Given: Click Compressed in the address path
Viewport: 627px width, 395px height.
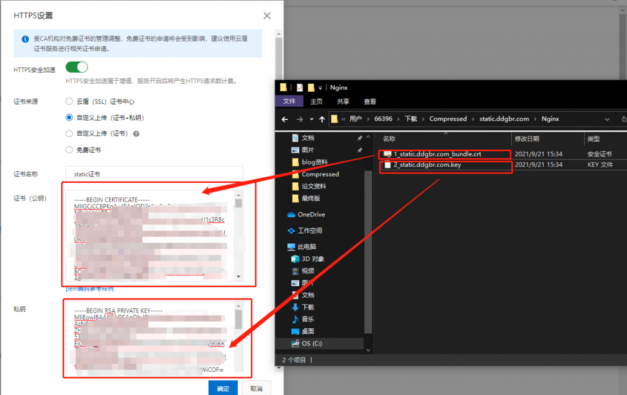Looking at the screenshot, I should (x=448, y=119).
